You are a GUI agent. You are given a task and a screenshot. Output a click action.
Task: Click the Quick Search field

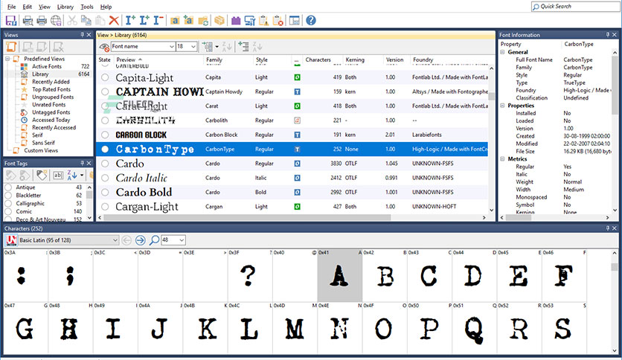pos(576,7)
